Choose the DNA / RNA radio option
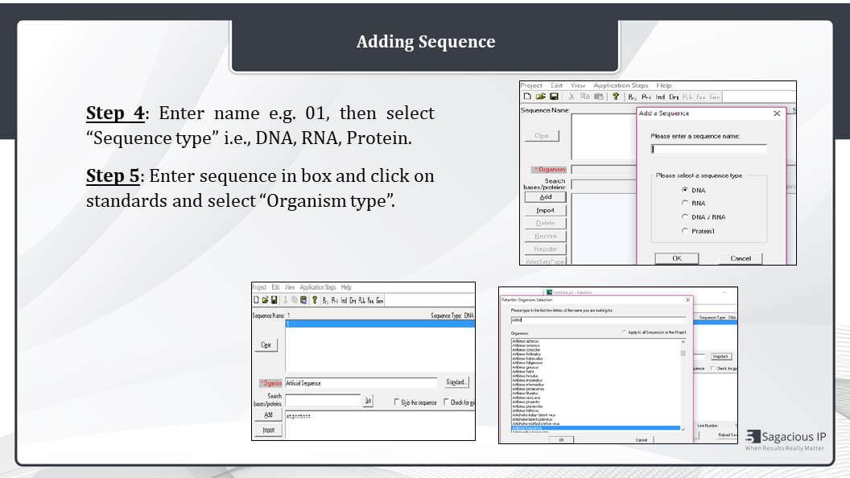Viewport: 850px width, 478px height. click(x=685, y=216)
